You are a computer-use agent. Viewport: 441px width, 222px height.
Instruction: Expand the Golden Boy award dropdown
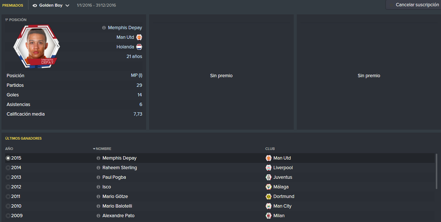pos(67,5)
